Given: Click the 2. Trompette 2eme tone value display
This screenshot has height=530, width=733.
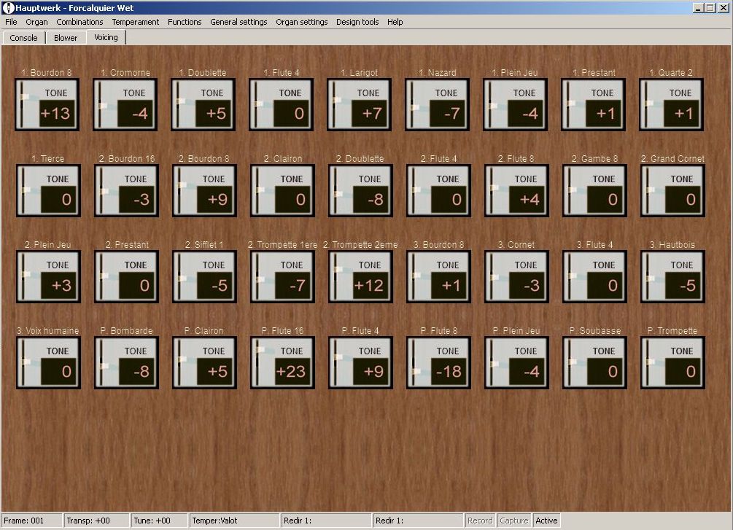Looking at the screenshot, I should (369, 286).
